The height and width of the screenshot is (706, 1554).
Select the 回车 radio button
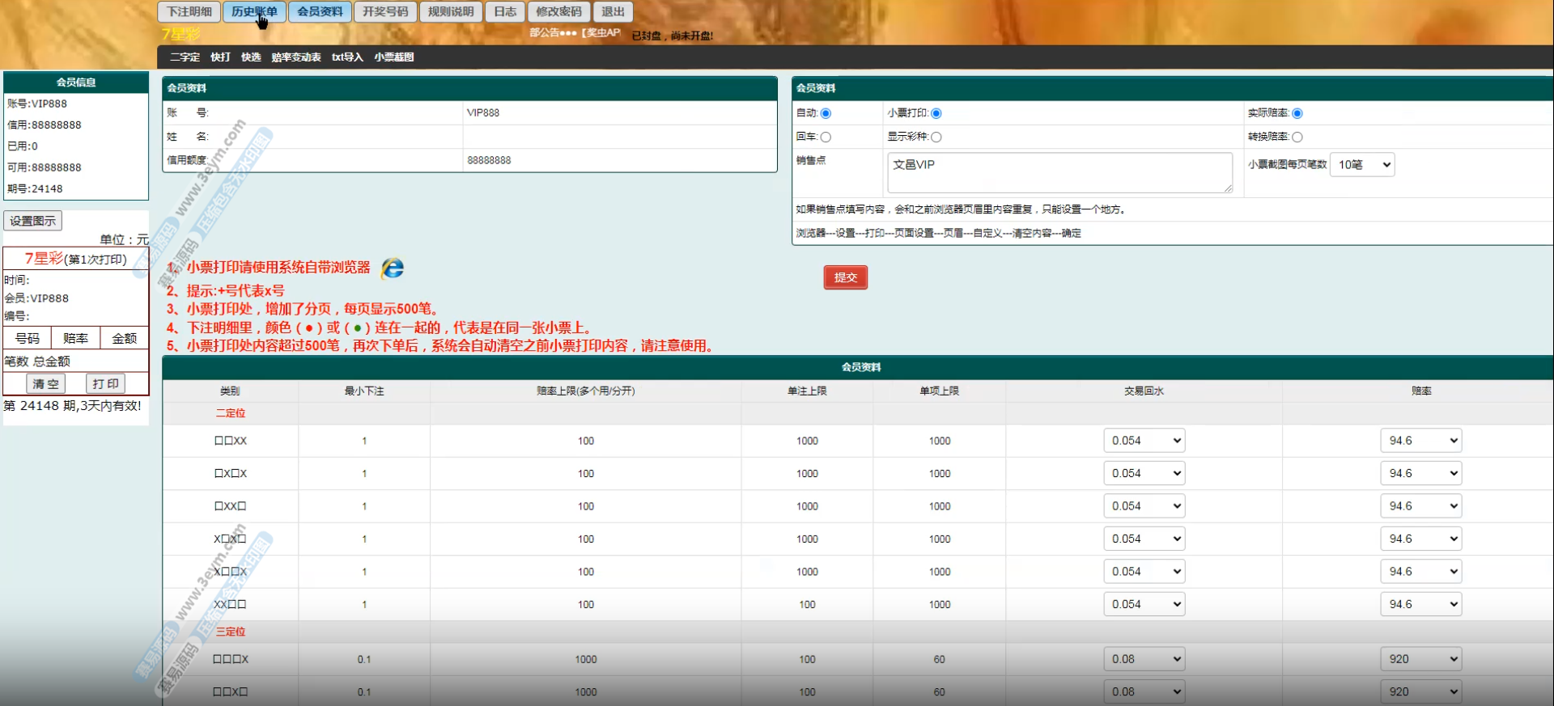(x=826, y=137)
